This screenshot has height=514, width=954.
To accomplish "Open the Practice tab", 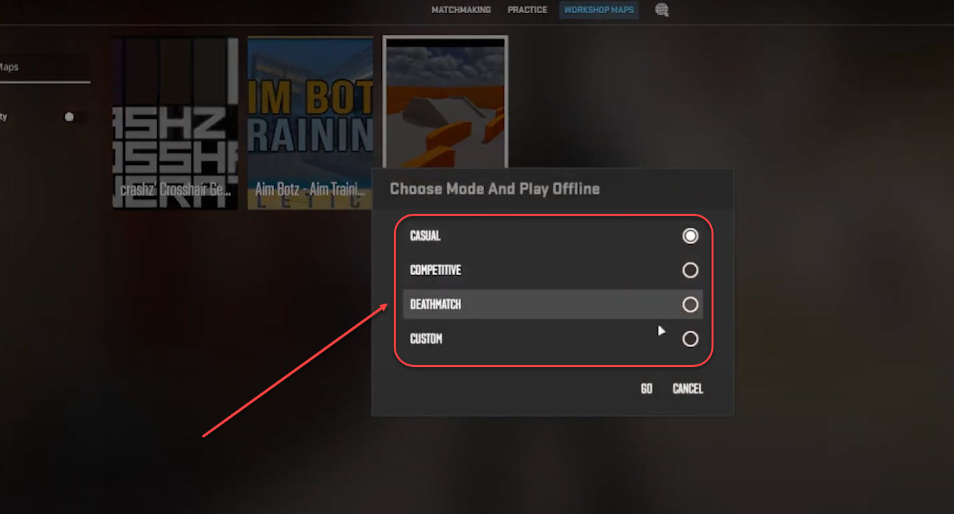I will point(527,10).
